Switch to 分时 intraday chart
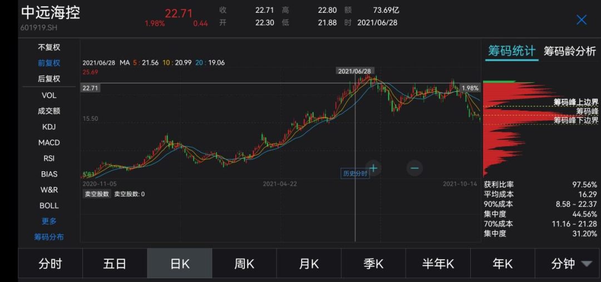601x282 pixels. [x=50, y=264]
